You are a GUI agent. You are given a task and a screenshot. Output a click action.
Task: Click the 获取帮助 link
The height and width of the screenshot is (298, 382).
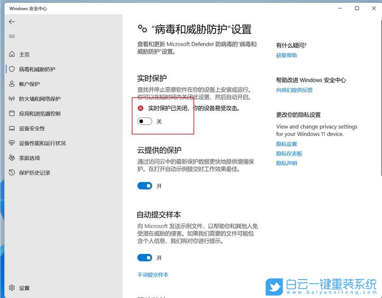pyautogui.click(x=286, y=55)
